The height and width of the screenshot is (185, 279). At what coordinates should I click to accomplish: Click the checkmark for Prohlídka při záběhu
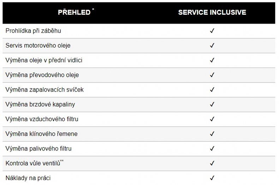click(212, 31)
